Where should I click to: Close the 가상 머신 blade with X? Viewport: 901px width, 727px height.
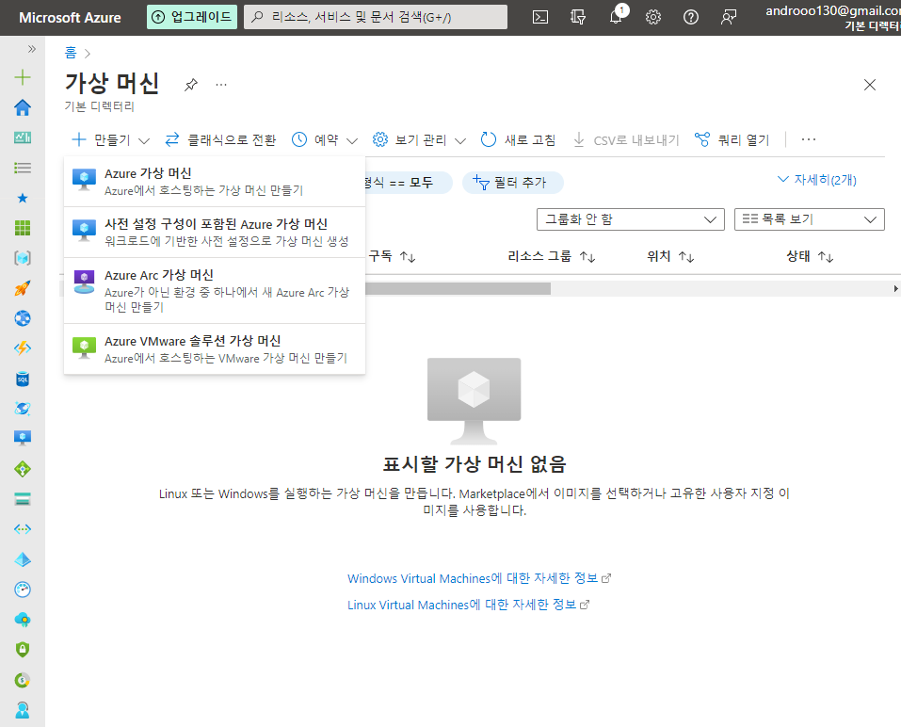click(869, 85)
